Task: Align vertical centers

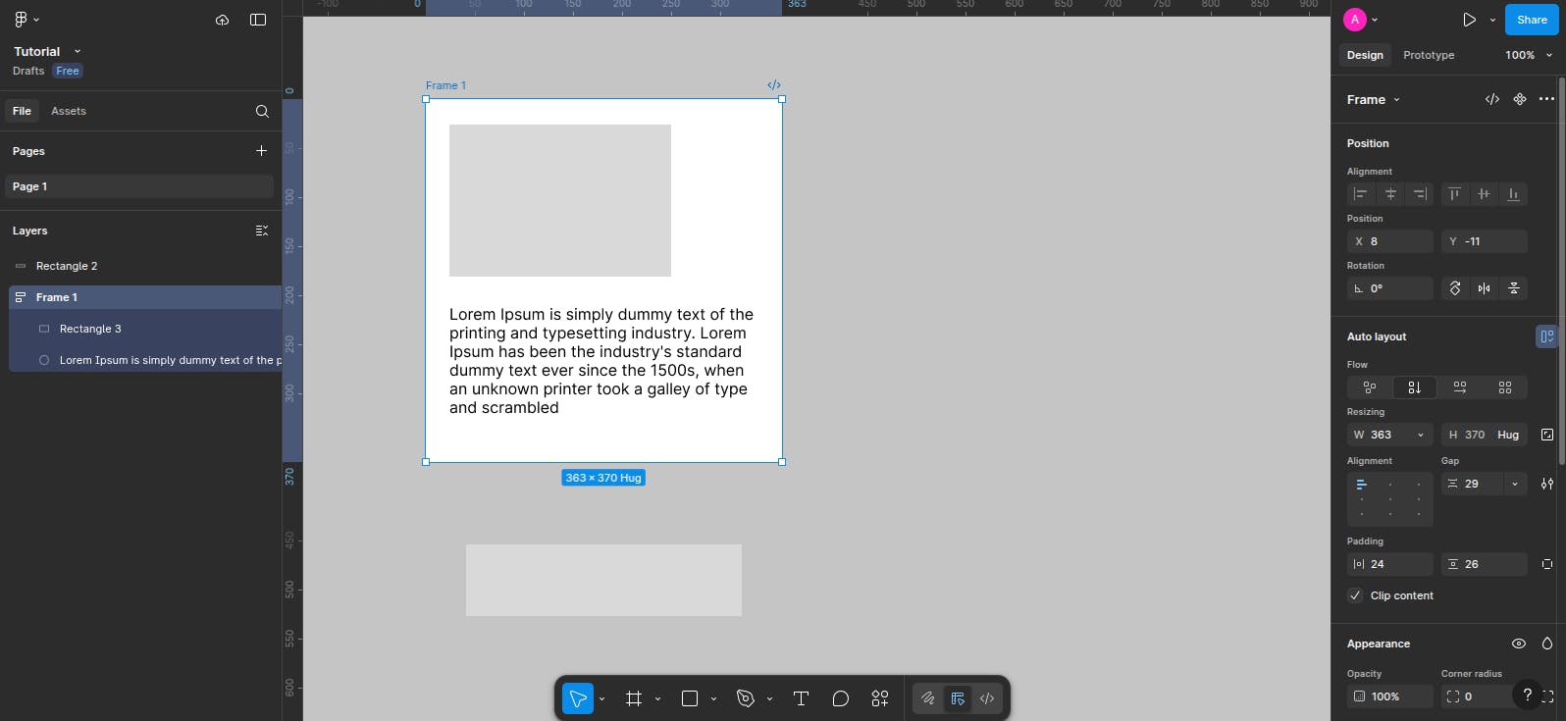Action: pos(1484,194)
